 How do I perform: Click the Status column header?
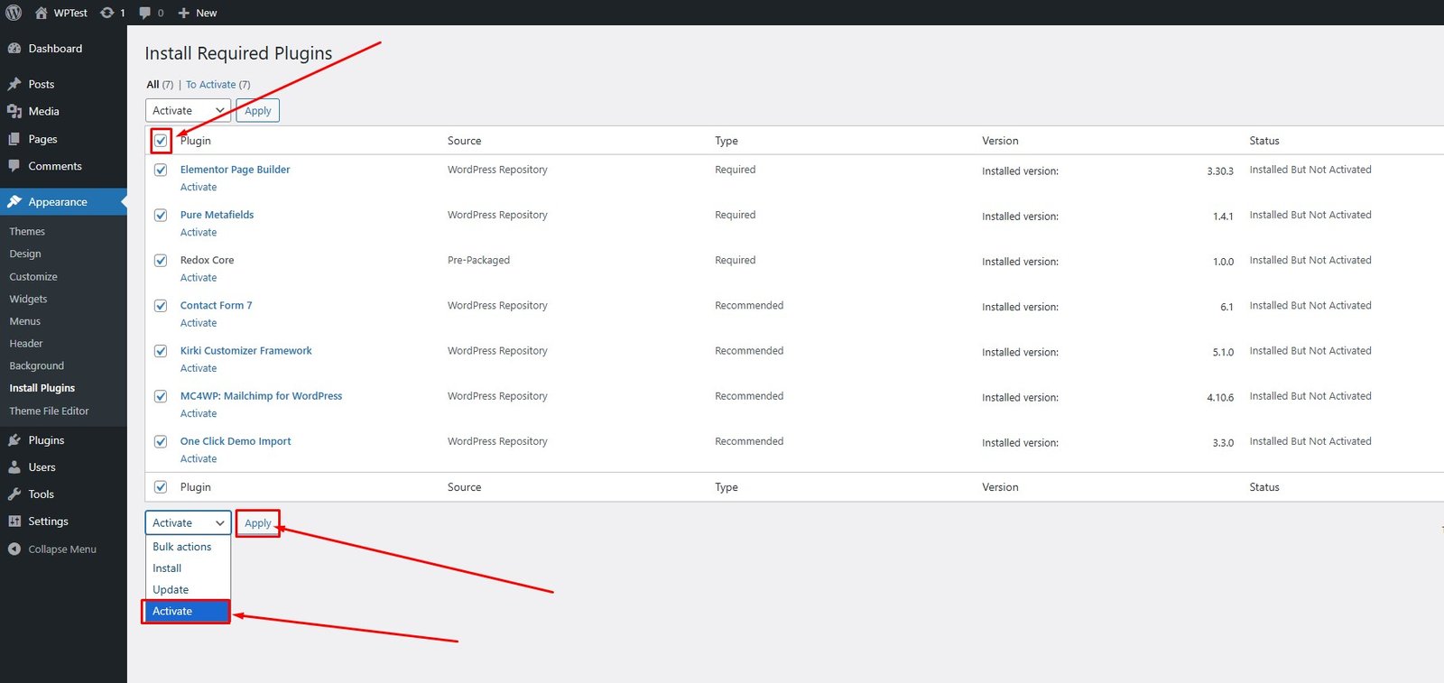1264,141
